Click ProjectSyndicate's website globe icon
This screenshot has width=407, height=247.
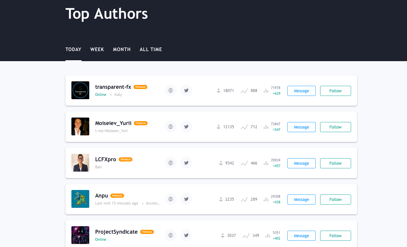(170, 235)
